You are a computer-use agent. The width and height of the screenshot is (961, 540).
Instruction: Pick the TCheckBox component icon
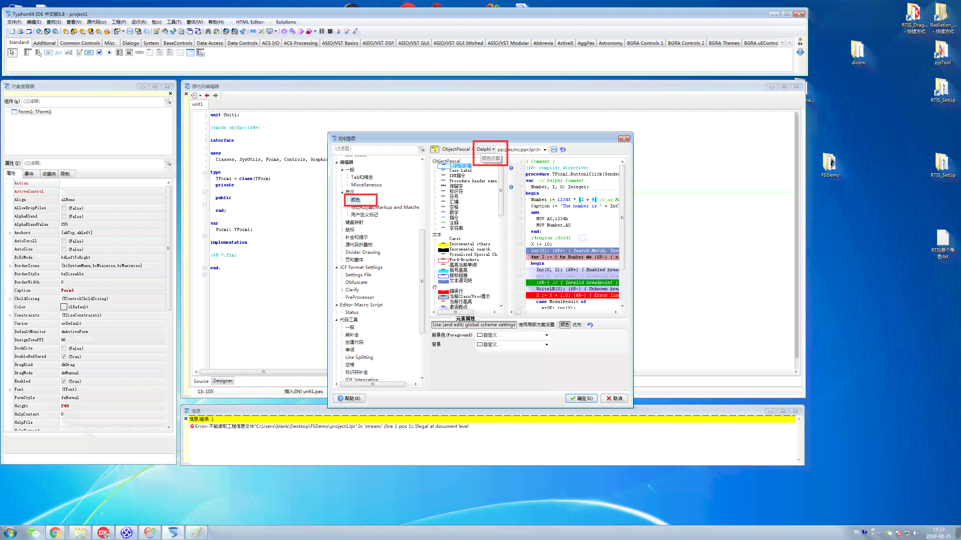[x=99, y=52]
